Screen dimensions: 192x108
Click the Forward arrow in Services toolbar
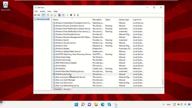(x=39, y=15)
